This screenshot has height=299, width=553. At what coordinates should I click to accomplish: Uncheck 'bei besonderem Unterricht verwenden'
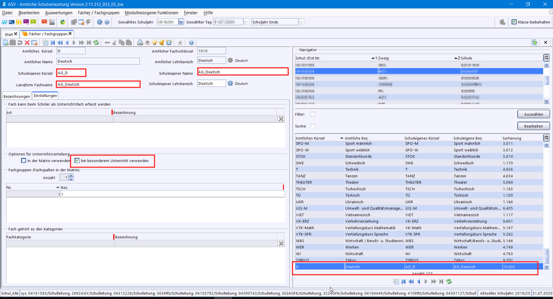77,160
